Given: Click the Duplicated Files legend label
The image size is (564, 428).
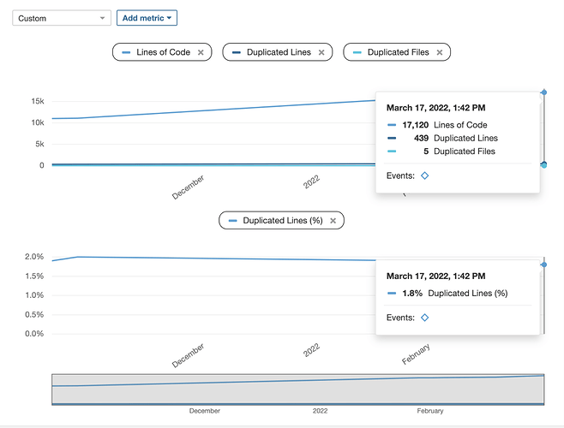Looking at the screenshot, I should [x=398, y=52].
